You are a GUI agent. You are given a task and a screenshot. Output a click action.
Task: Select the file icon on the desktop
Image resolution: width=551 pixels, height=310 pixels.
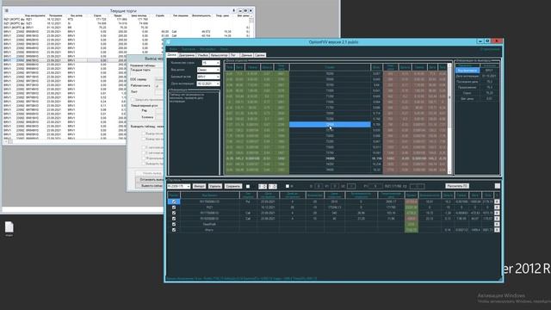(9, 228)
